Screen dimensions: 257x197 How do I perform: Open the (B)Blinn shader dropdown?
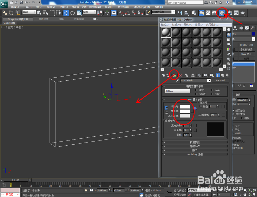click(178, 91)
